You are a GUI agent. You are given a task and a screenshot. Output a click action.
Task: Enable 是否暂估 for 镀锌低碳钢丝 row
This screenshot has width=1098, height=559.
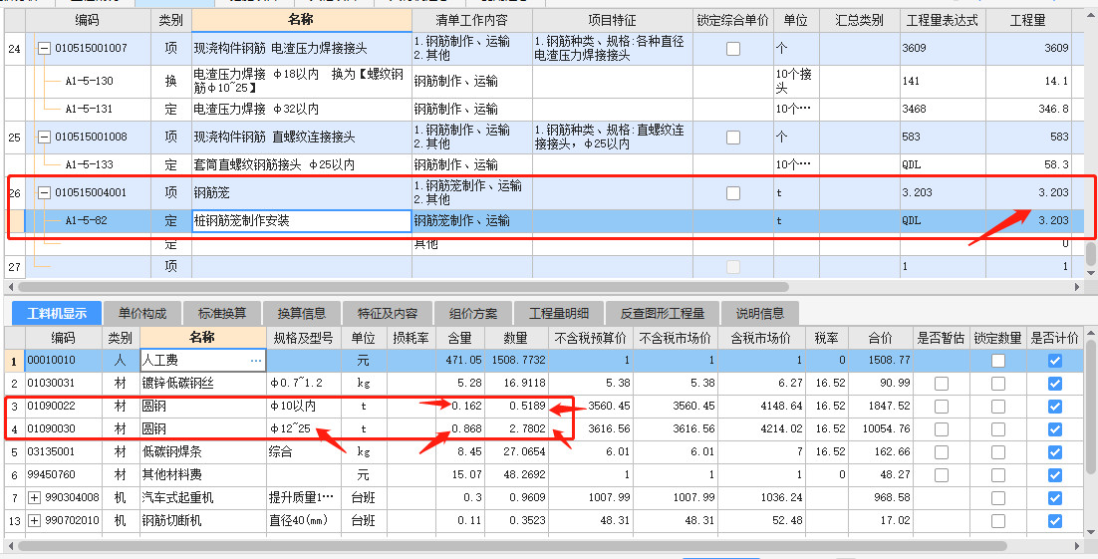click(941, 383)
